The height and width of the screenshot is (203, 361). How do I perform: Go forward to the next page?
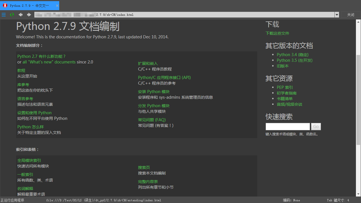tap(29, 15)
